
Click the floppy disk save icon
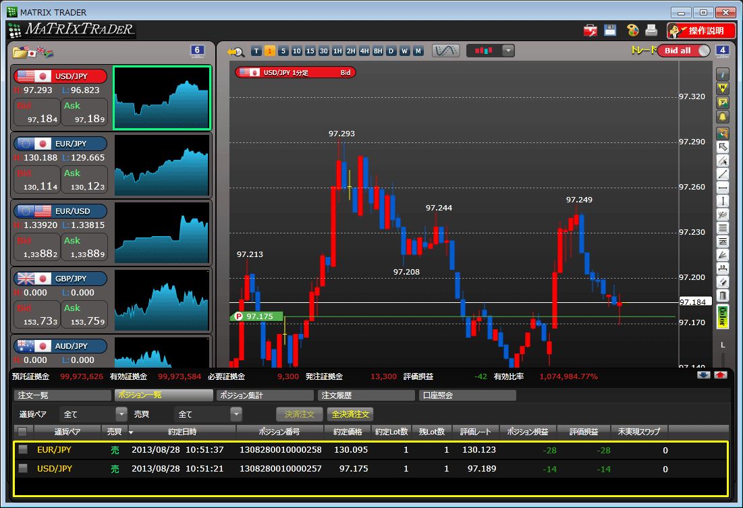click(x=610, y=30)
